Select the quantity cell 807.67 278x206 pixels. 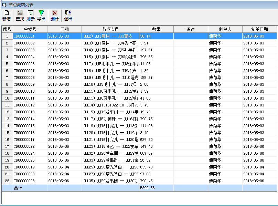(x=156, y=153)
